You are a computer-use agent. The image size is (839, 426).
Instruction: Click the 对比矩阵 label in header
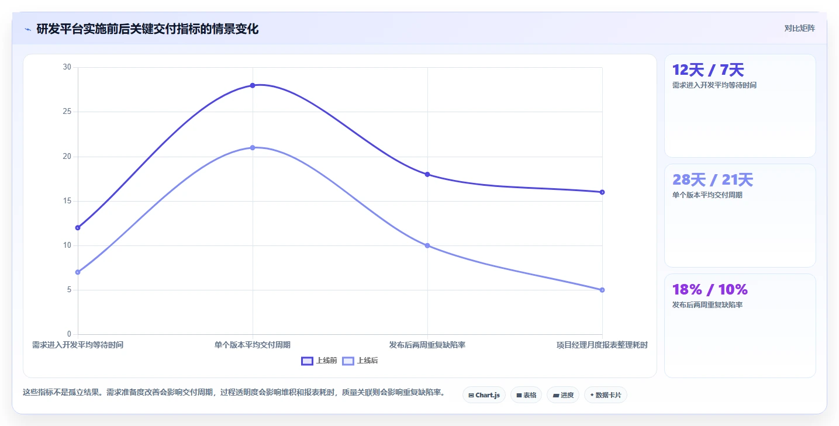pos(799,28)
